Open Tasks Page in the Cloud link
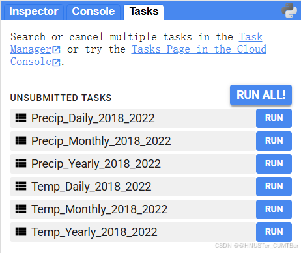 pyautogui.click(x=199, y=49)
